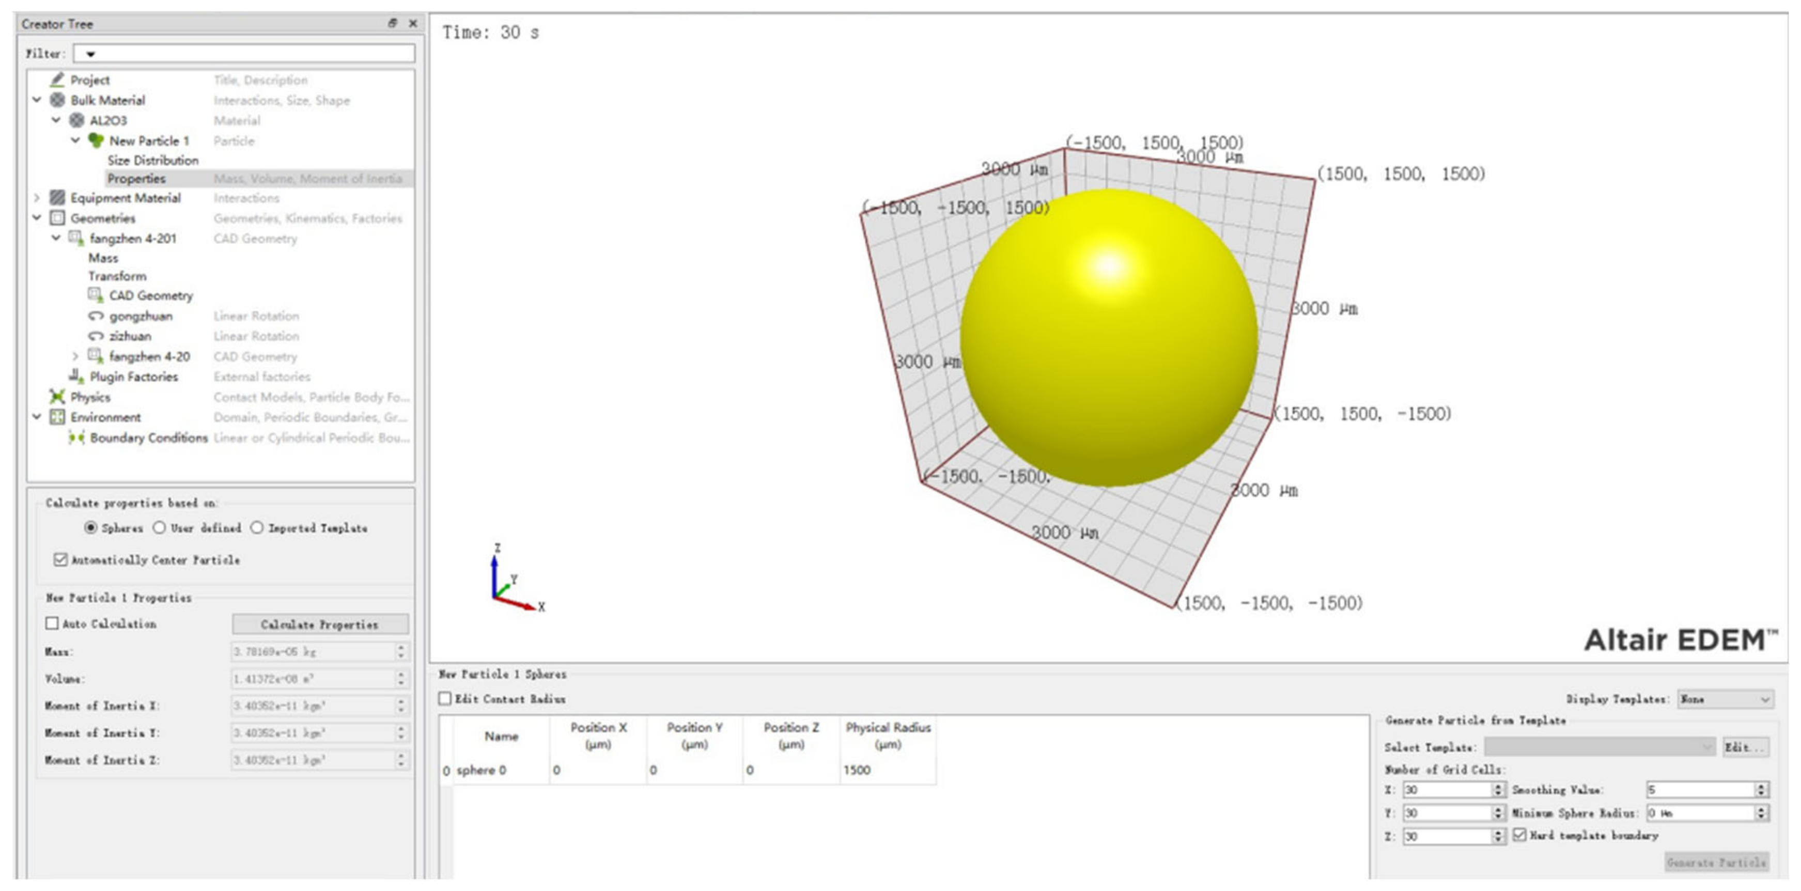The height and width of the screenshot is (891, 1801).
Task: Expand the Equipment Material tree node
Action: [37, 198]
